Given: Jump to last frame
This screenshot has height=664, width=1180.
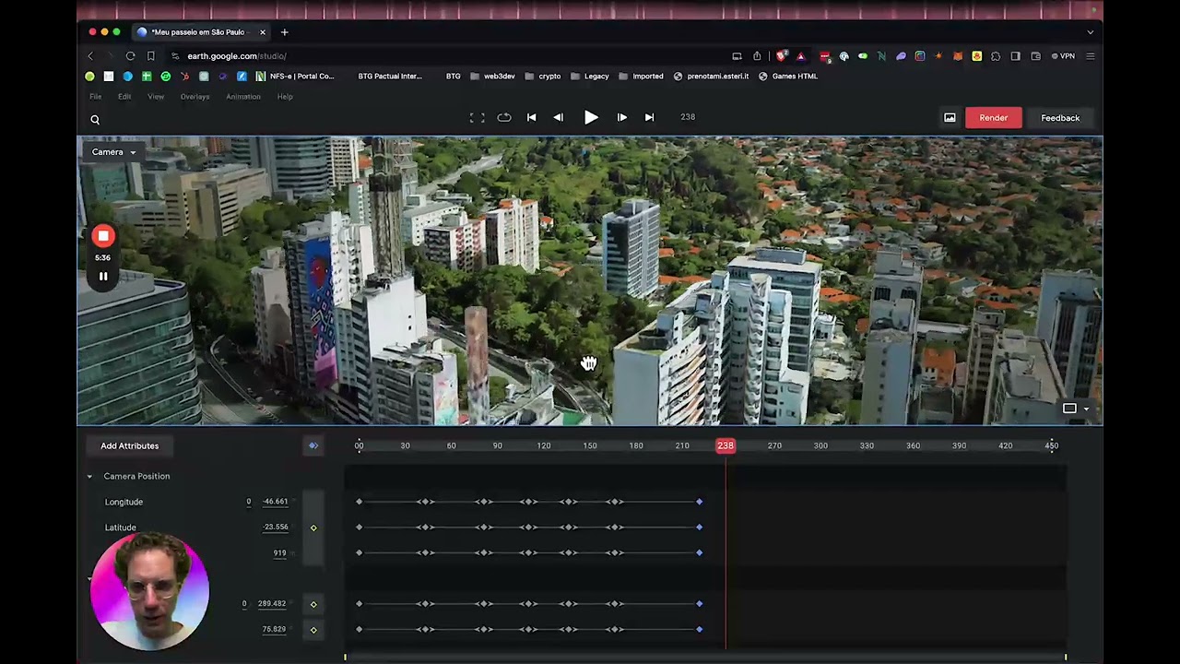Looking at the screenshot, I should click(649, 118).
